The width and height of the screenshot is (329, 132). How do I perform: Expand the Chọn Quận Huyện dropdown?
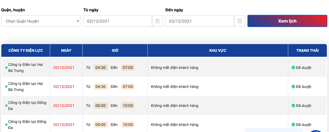point(41,21)
